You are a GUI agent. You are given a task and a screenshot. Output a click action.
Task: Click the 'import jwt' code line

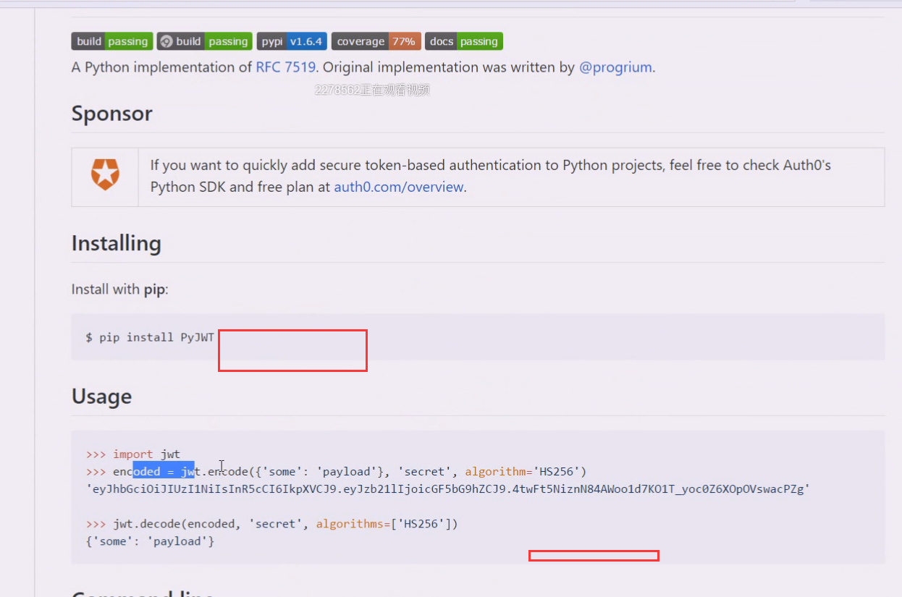(x=133, y=454)
